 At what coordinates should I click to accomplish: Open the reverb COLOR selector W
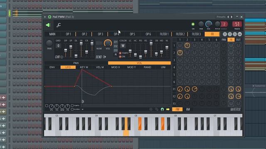[123, 46]
